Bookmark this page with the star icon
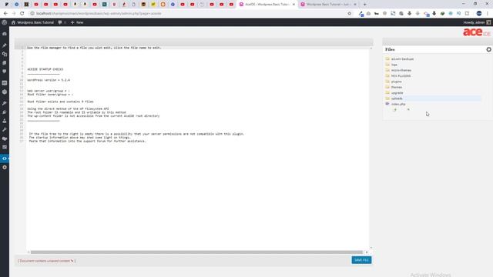 click(349, 14)
